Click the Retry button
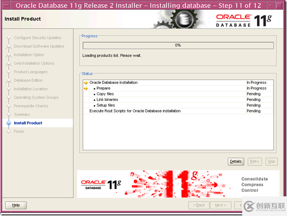Screen dimensions: 287x216 pos(255,162)
